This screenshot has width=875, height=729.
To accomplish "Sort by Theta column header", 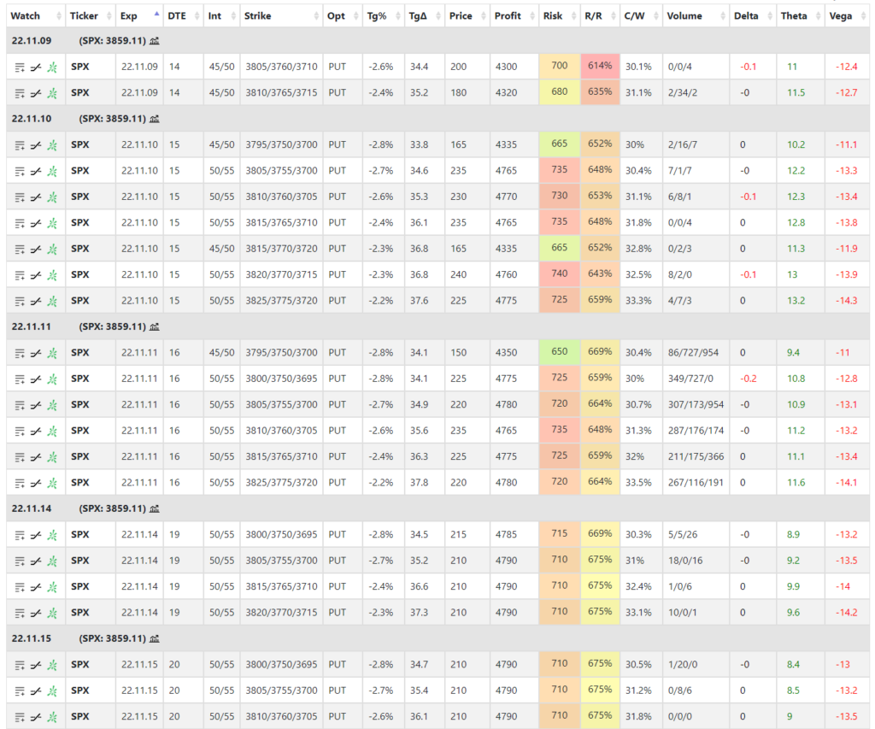I will coord(801,16).
